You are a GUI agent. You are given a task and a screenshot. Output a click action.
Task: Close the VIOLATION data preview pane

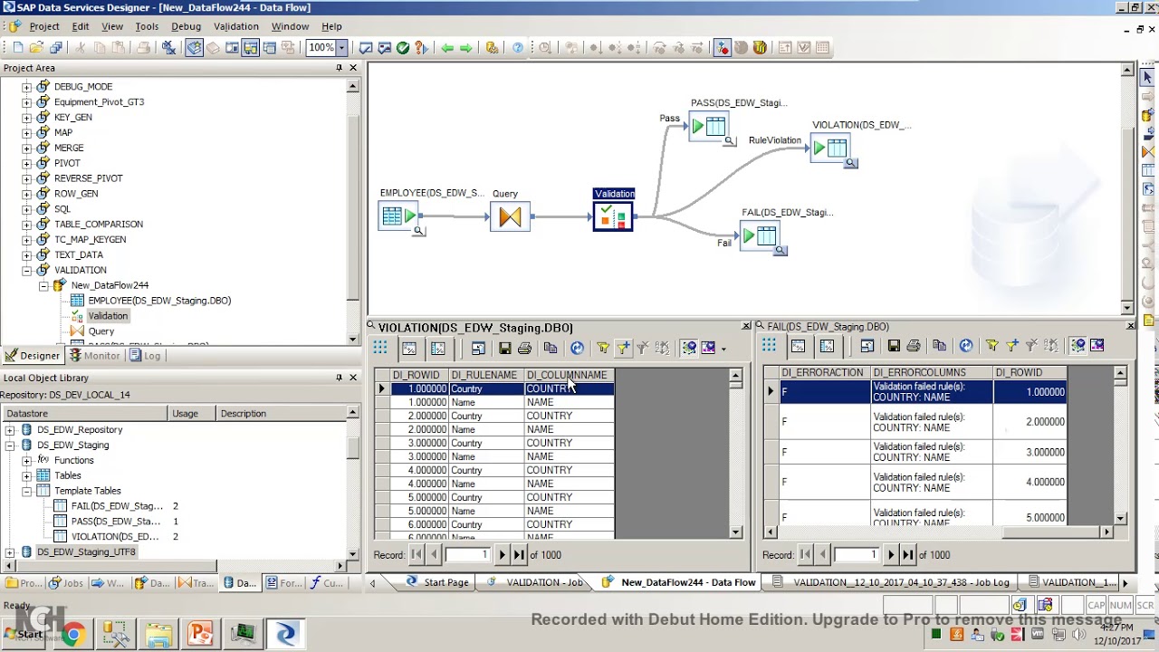(x=746, y=326)
